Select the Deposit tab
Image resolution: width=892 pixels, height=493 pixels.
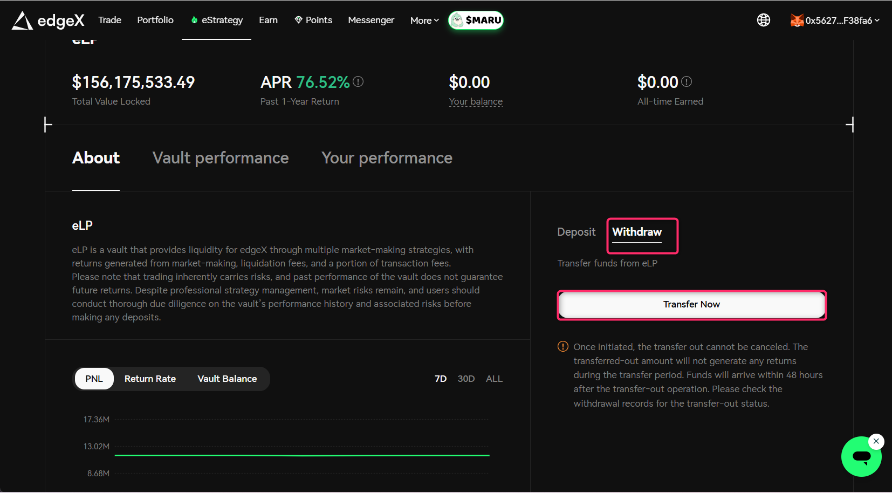click(576, 232)
